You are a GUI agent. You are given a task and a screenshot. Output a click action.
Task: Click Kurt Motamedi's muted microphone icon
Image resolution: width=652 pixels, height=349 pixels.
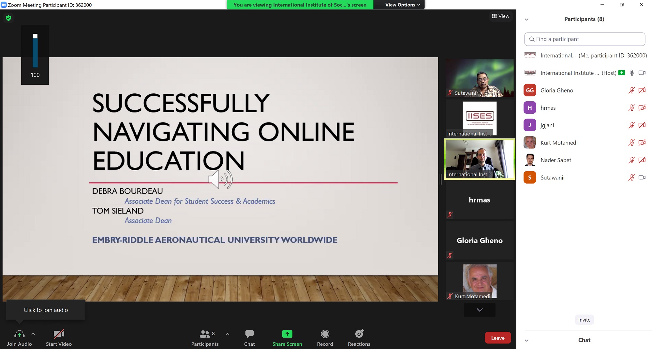(x=632, y=143)
